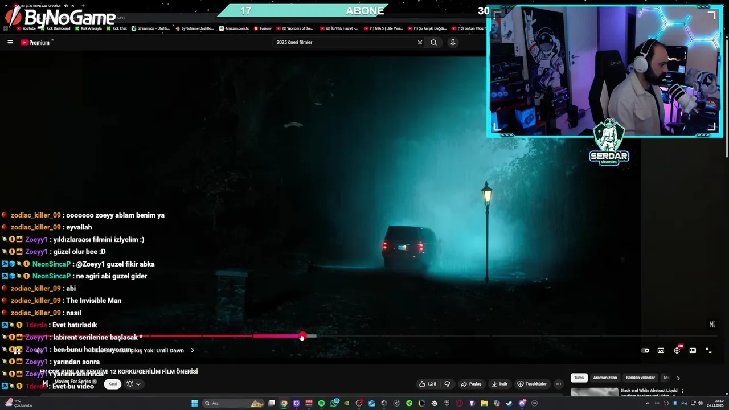The height and width of the screenshot is (410, 729).
Task: Like the video with 1,2 B likes
Action: pyautogui.click(x=427, y=384)
